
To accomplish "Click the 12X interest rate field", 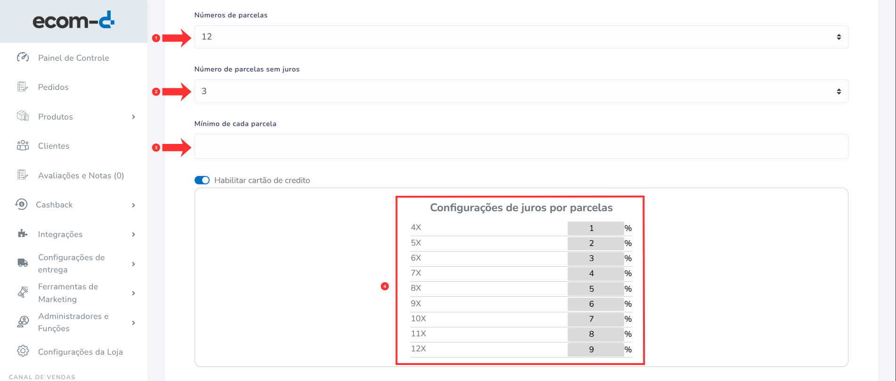I will click(595, 349).
